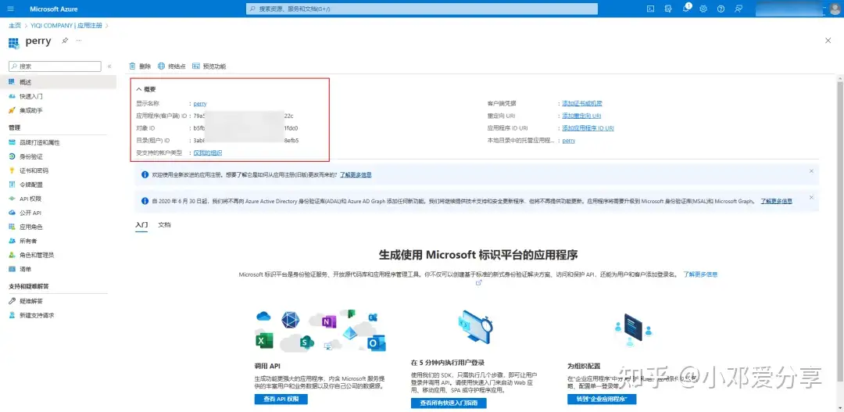The image size is (844, 412).
Task: Click the 主页 breadcrumb link
Action: point(15,25)
